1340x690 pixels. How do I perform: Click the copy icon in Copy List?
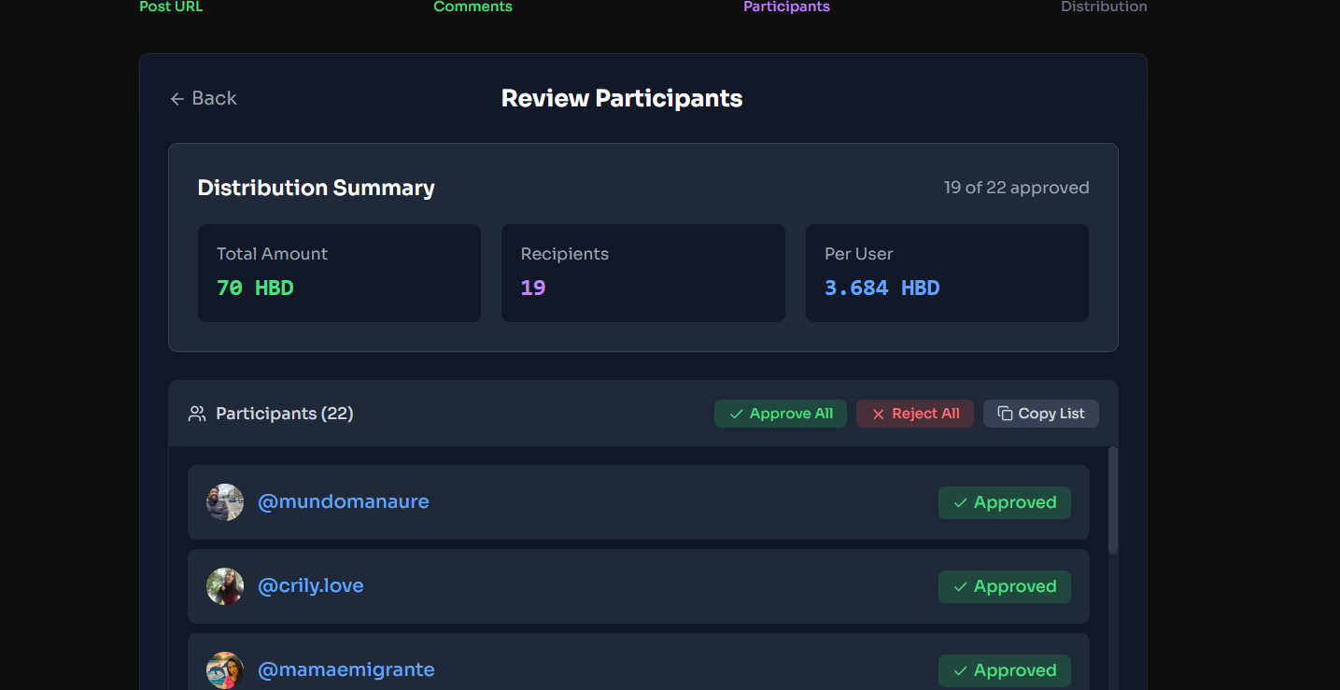point(1005,414)
